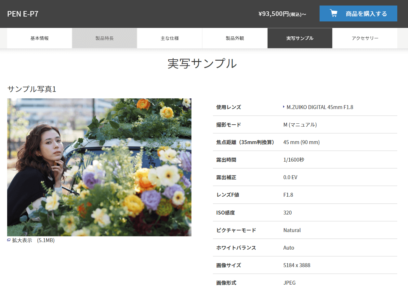This screenshot has width=408, height=296.
Task: Click the shopping cart icon
Action: pos(334,13)
